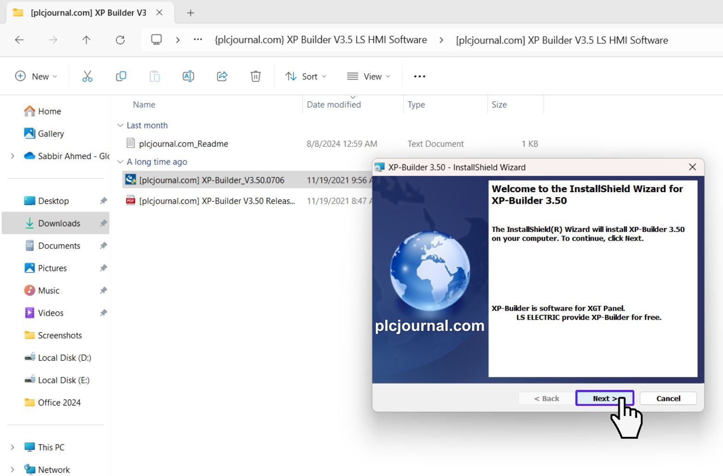This screenshot has height=476, width=723.
Task: Open Local Disk (D:) in sidebar
Action: pos(65,358)
